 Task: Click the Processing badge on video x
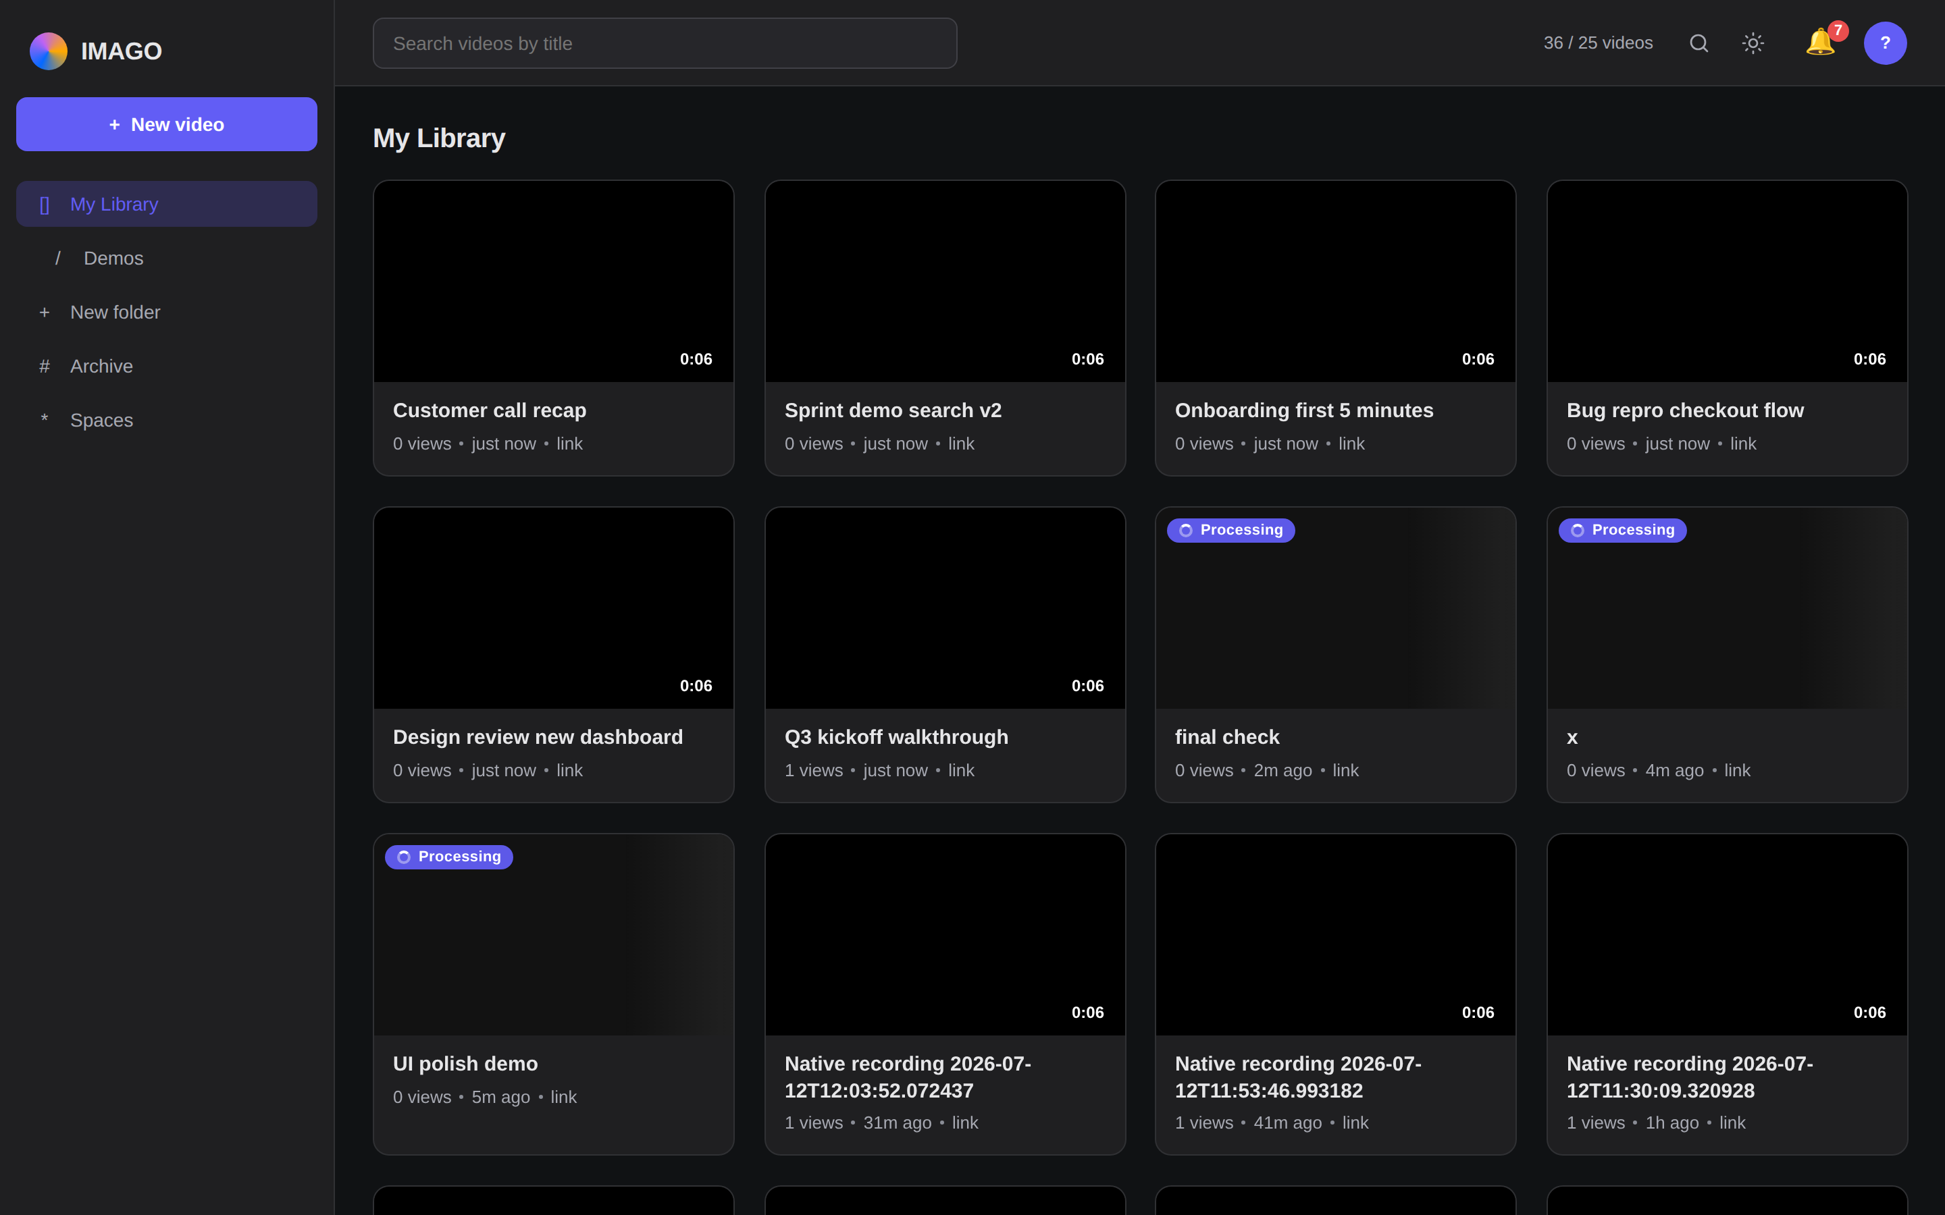1622,531
